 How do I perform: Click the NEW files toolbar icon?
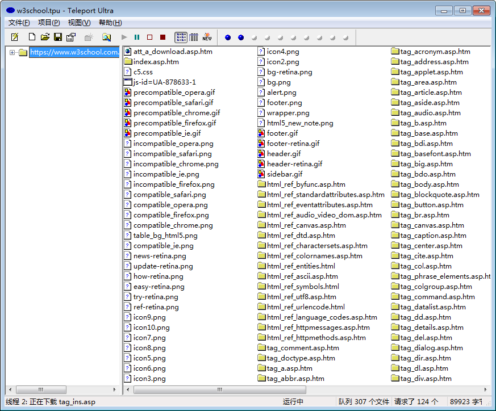207,37
